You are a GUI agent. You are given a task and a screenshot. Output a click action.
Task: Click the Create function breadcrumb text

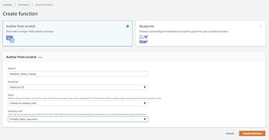coord(44,5)
